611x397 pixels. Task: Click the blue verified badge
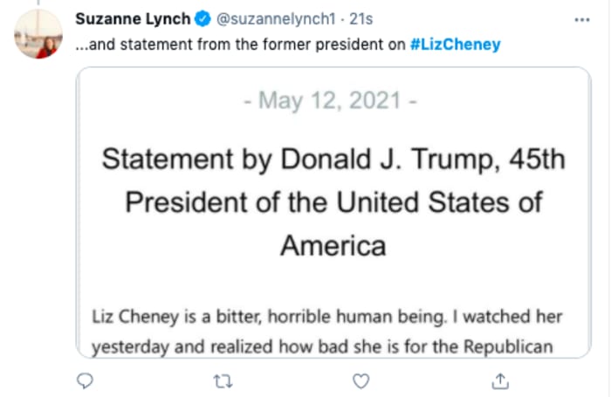coord(198,18)
